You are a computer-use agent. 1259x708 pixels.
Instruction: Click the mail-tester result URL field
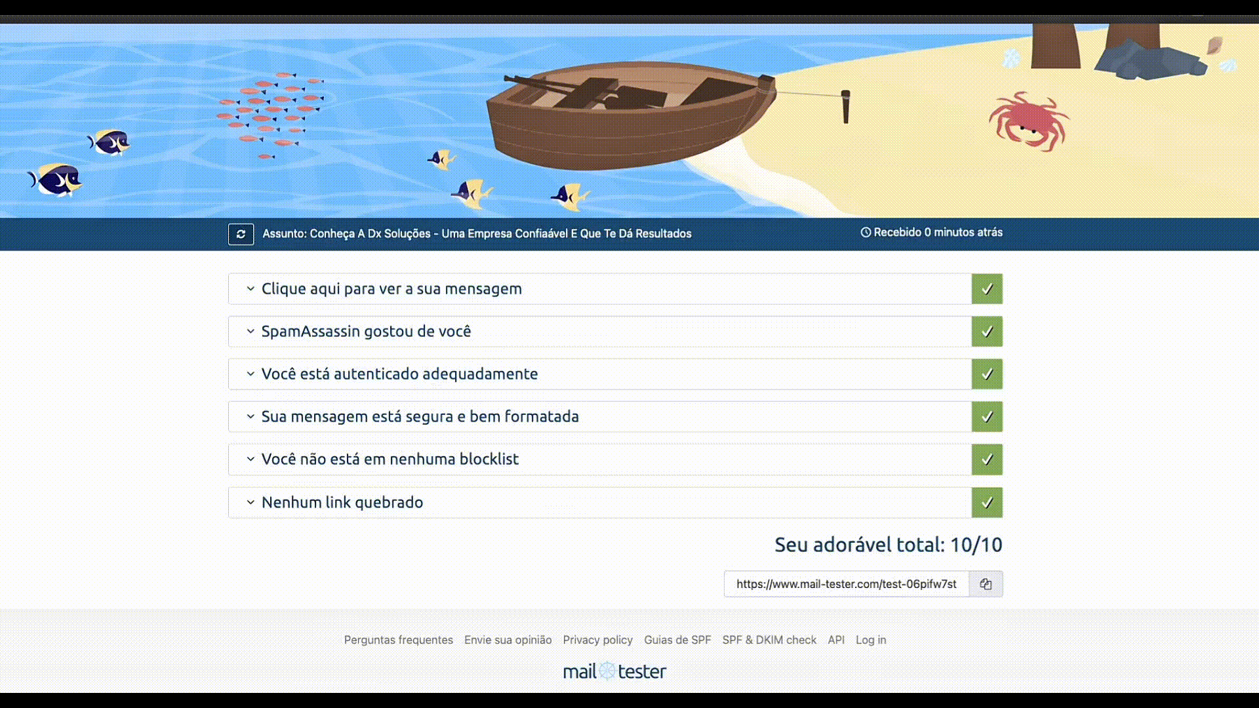tap(846, 584)
